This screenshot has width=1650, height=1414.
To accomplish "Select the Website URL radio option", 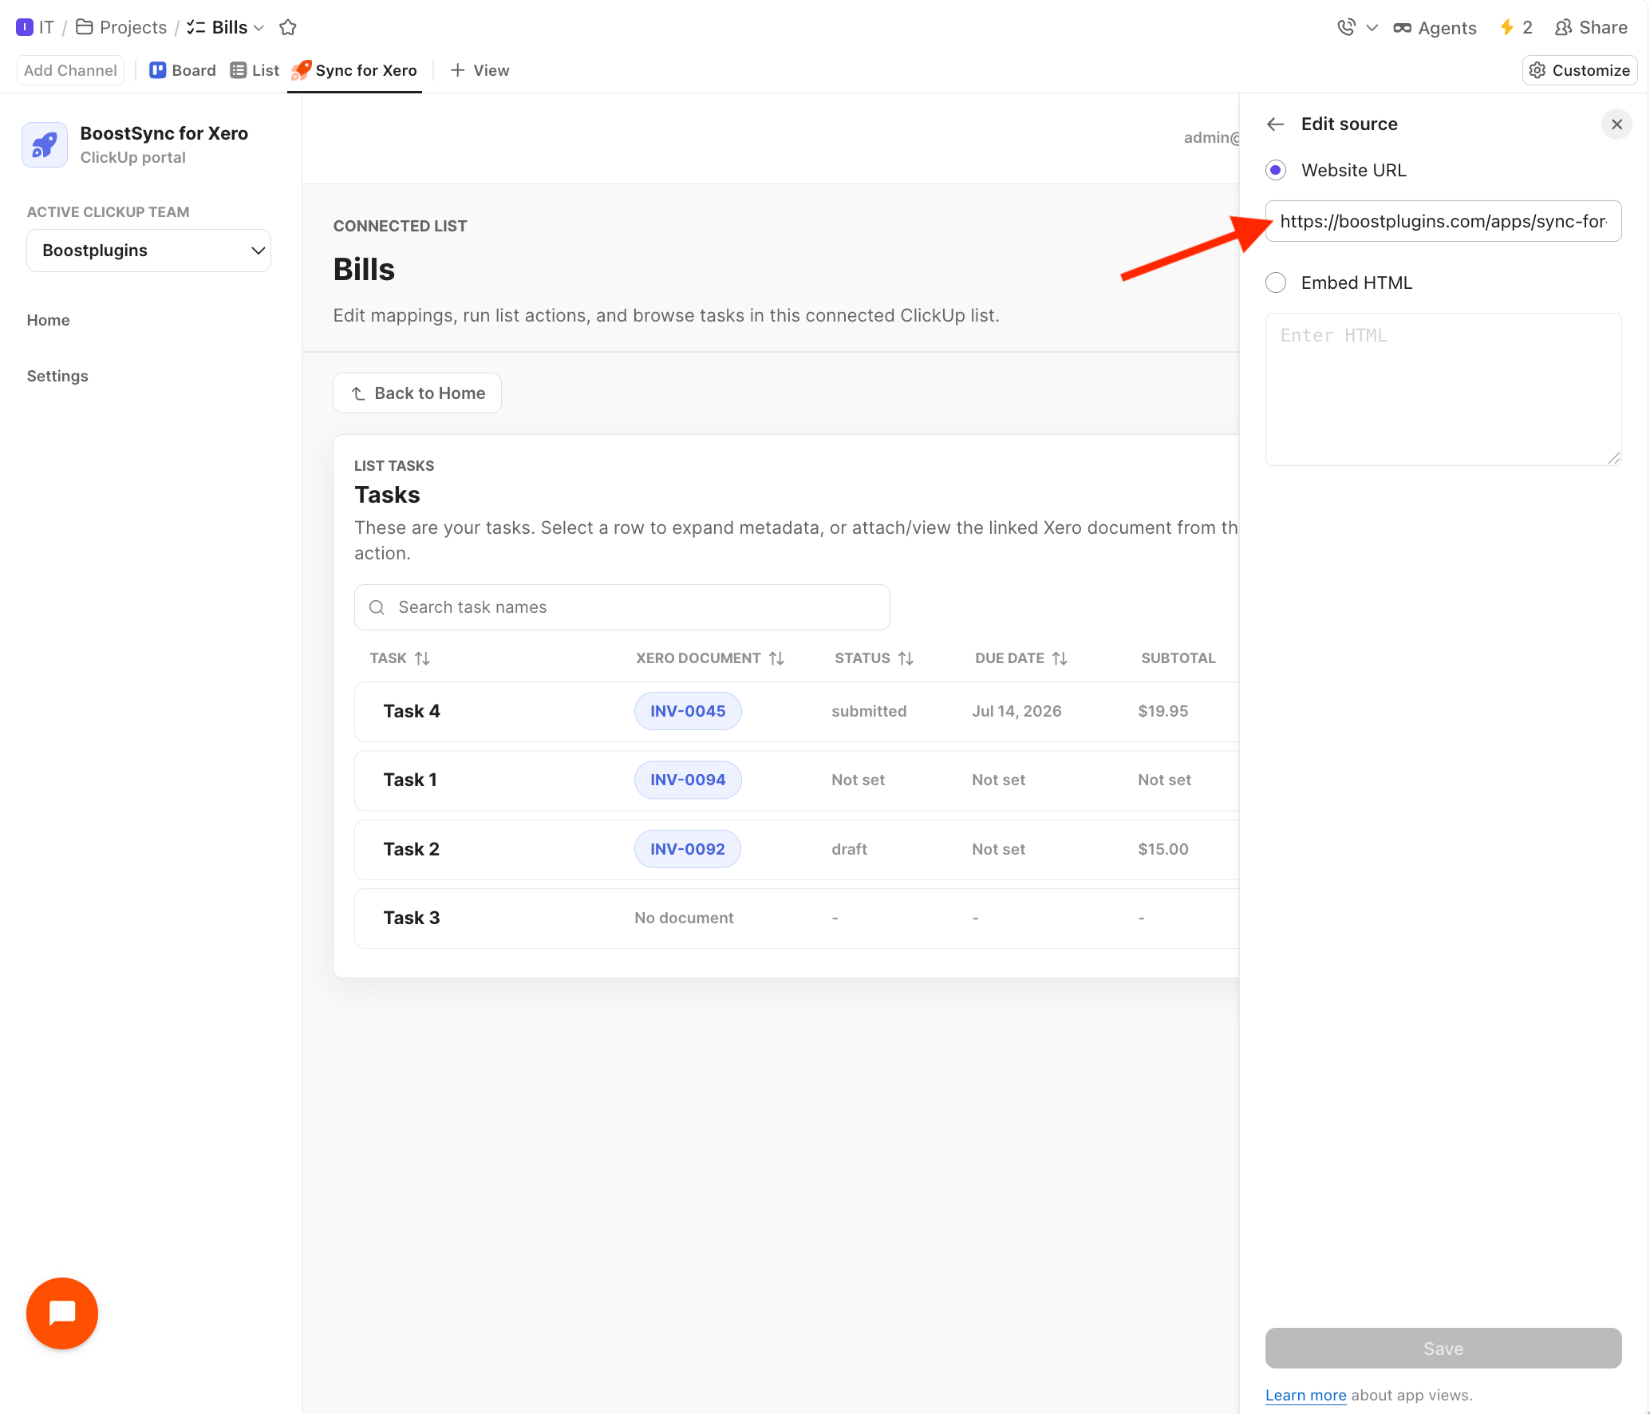I will [x=1276, y=170].
